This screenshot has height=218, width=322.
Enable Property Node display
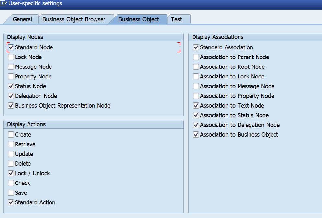click(11, 76)
